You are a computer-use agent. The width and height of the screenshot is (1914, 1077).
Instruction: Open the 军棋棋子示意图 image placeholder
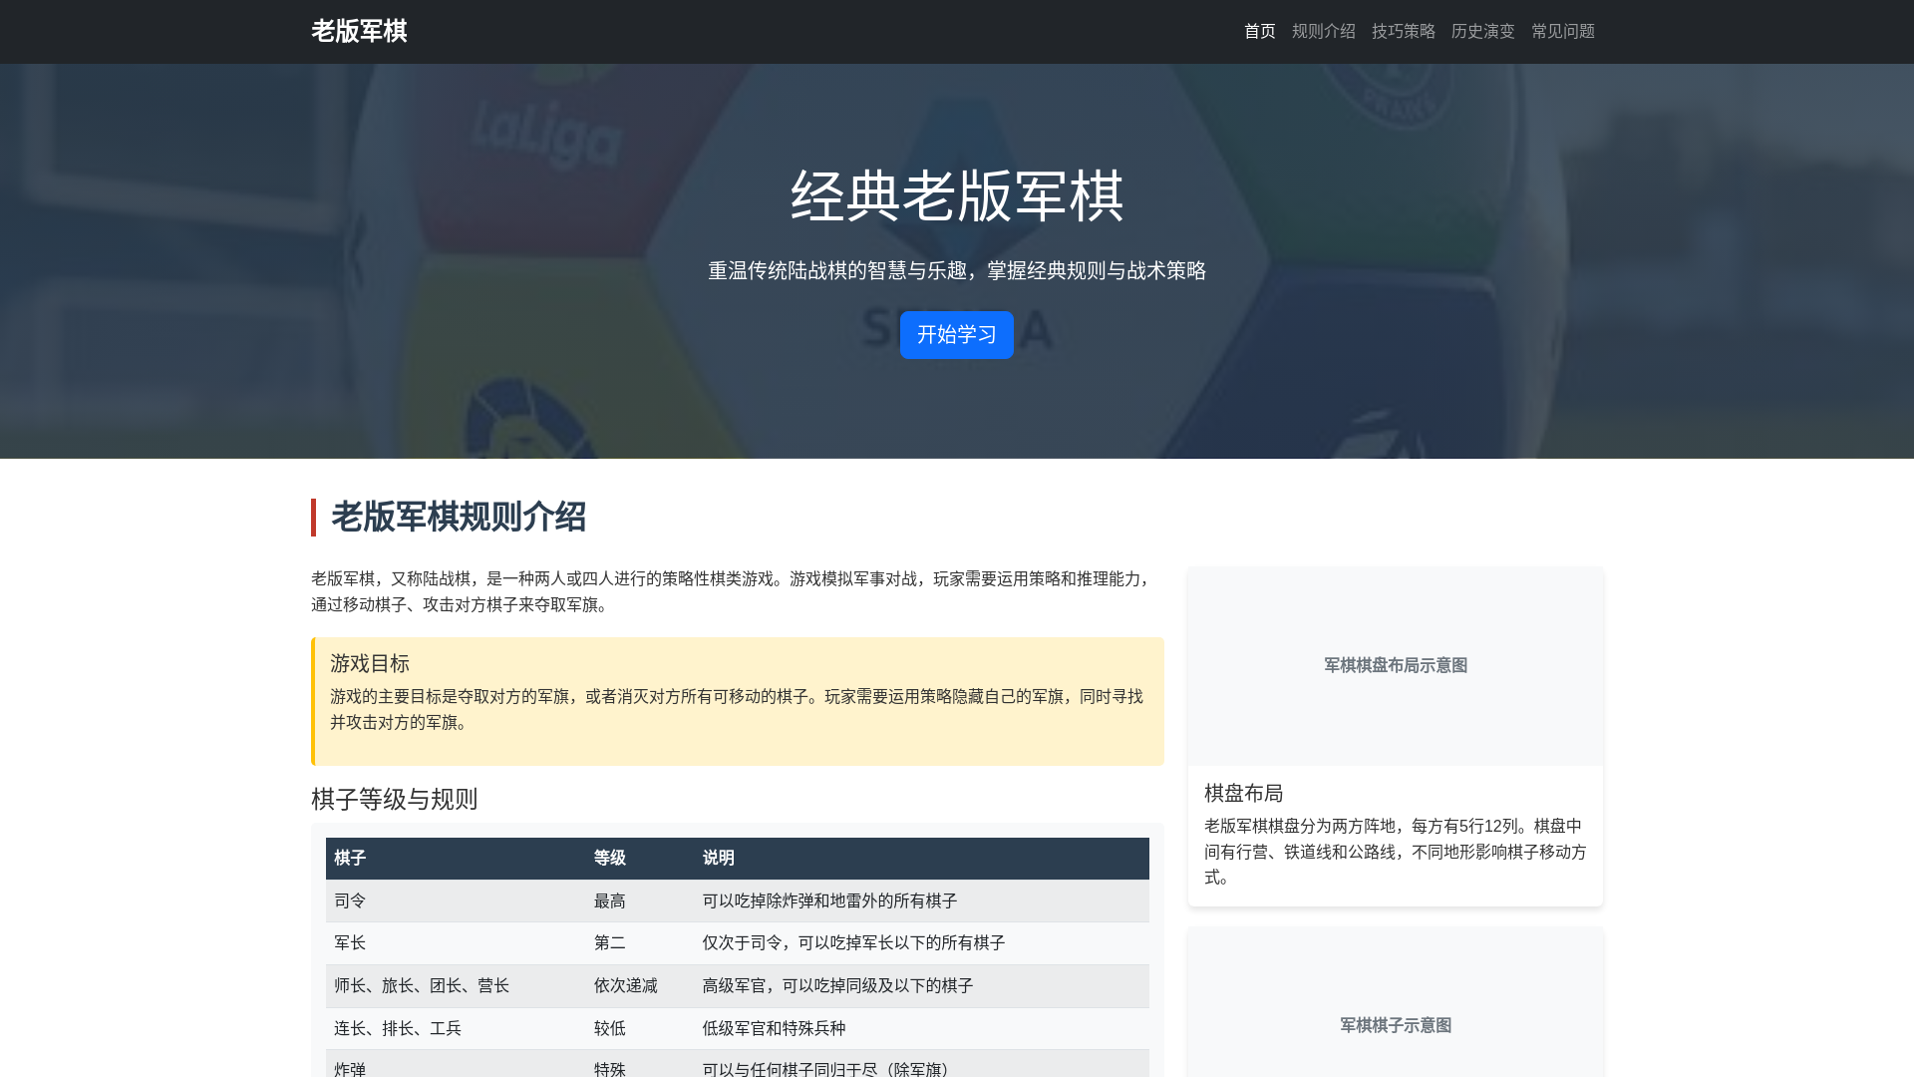[x=1396, y=1003]
